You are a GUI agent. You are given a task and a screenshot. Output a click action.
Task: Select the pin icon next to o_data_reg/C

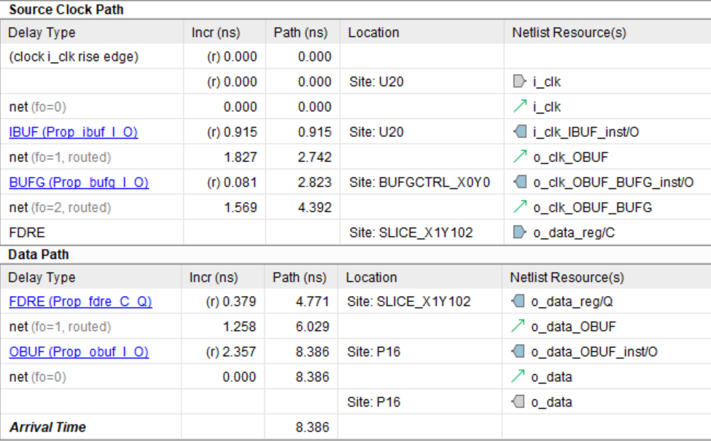tap(518, 233)
